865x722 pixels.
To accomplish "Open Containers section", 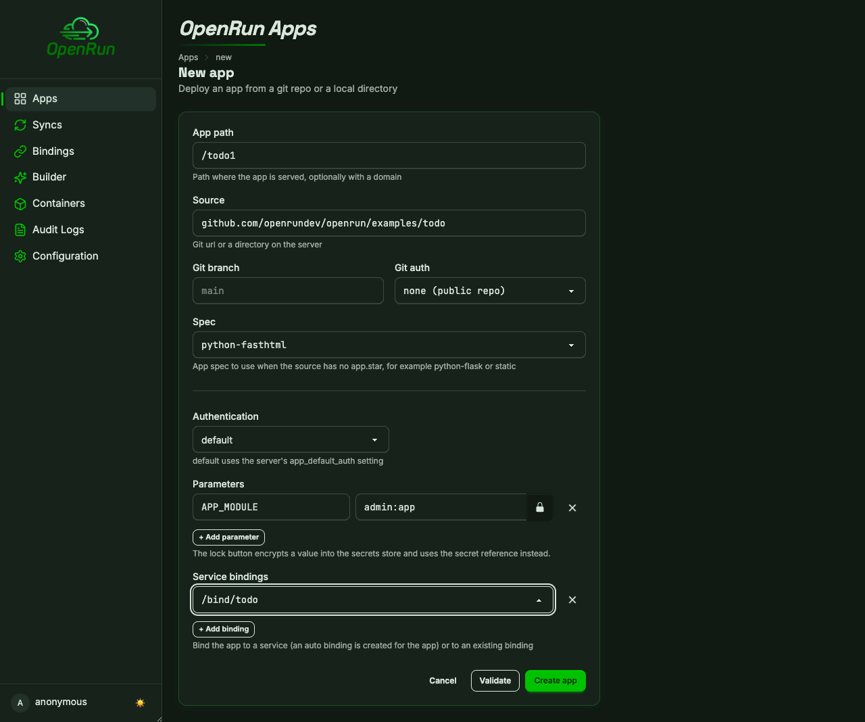I will pos(80,203).
